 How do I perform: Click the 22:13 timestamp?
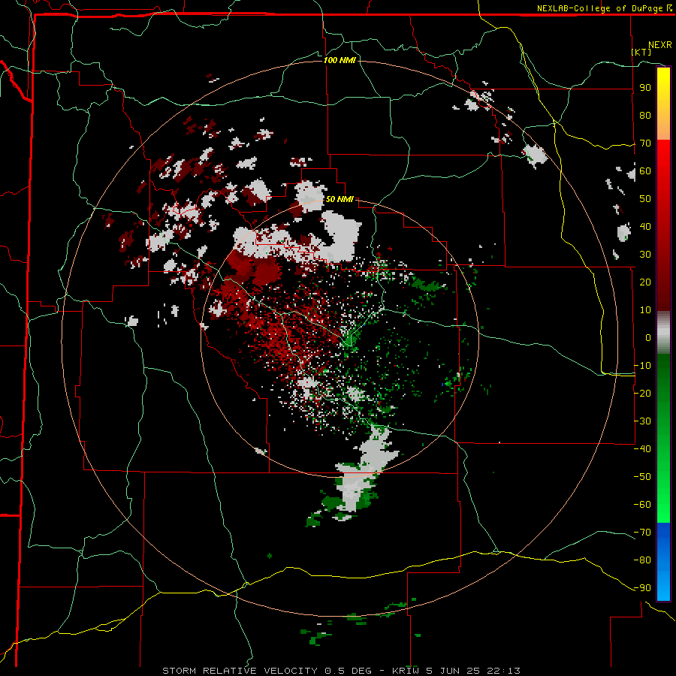point(503,671)
